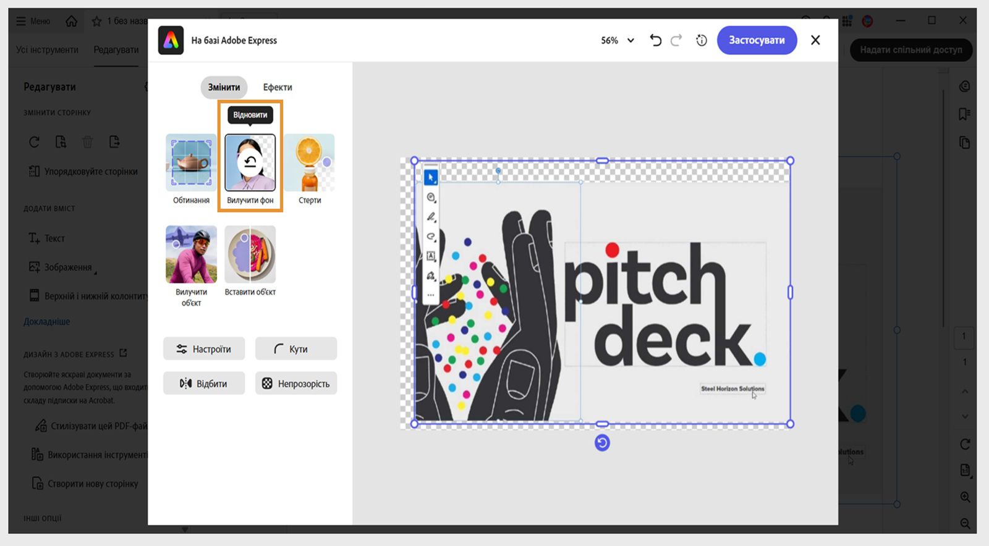This screenshot has width=989, height=546.
Task: Go to previous page using the up chevron in Acrobat
Action: click(964, 392)
